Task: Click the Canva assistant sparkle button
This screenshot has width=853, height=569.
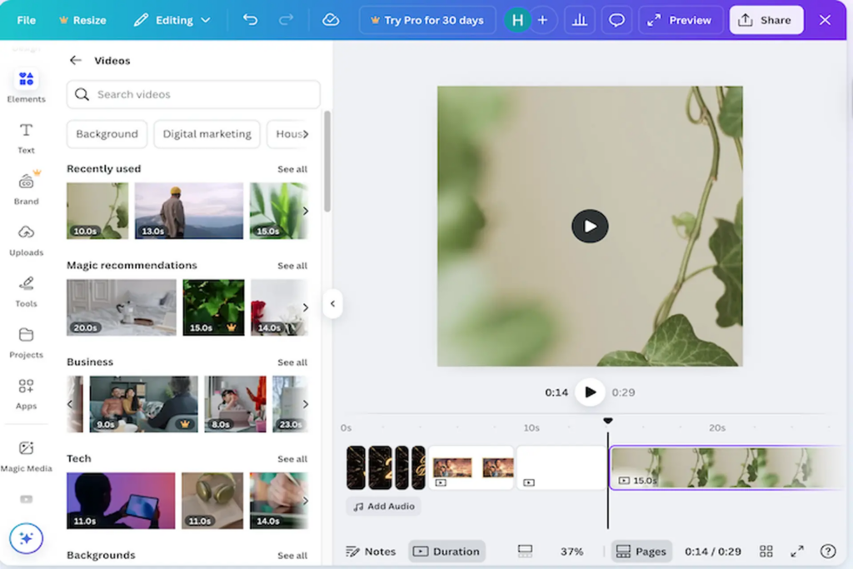Action: [26, 538]
